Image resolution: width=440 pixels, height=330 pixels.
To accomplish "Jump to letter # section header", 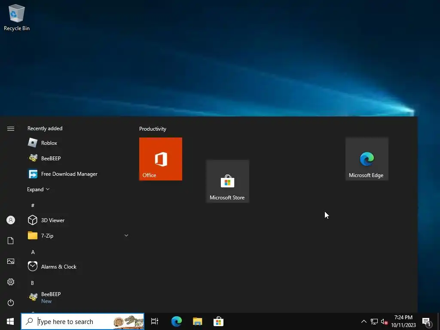I will [33, 205].
